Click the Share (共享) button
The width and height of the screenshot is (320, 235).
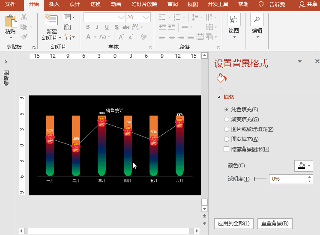point(308,4)
